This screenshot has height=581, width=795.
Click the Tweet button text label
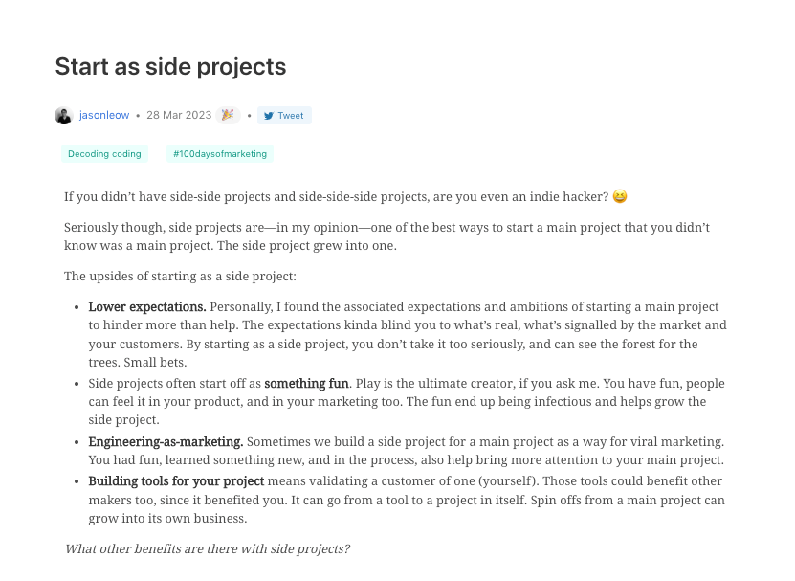291,116
